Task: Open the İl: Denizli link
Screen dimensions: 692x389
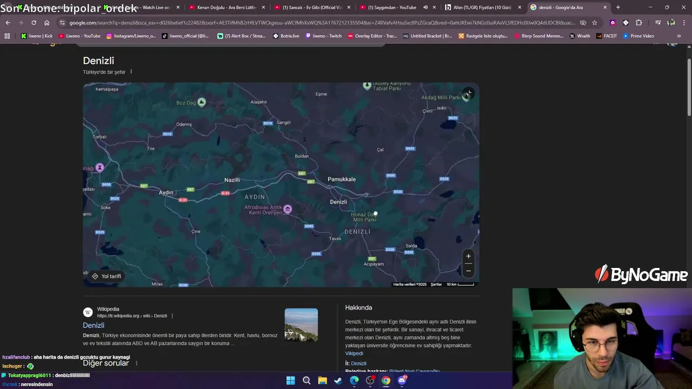Action: coord(358,364)
